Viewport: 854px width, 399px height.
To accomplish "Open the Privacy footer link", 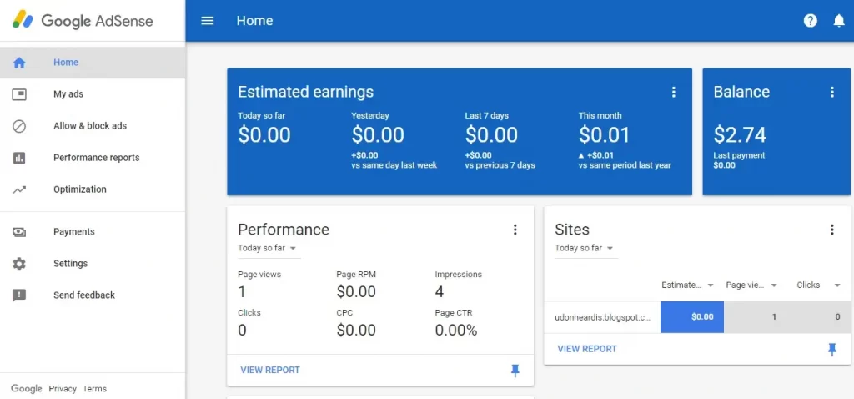I will pos(63,389).
